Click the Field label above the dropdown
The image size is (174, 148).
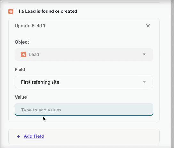(20, 70)
